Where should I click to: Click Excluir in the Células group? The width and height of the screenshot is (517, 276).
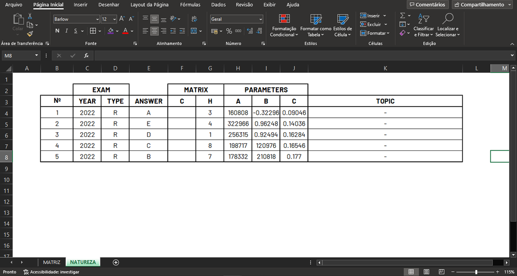pyautogui.click(x=373, y=24)
